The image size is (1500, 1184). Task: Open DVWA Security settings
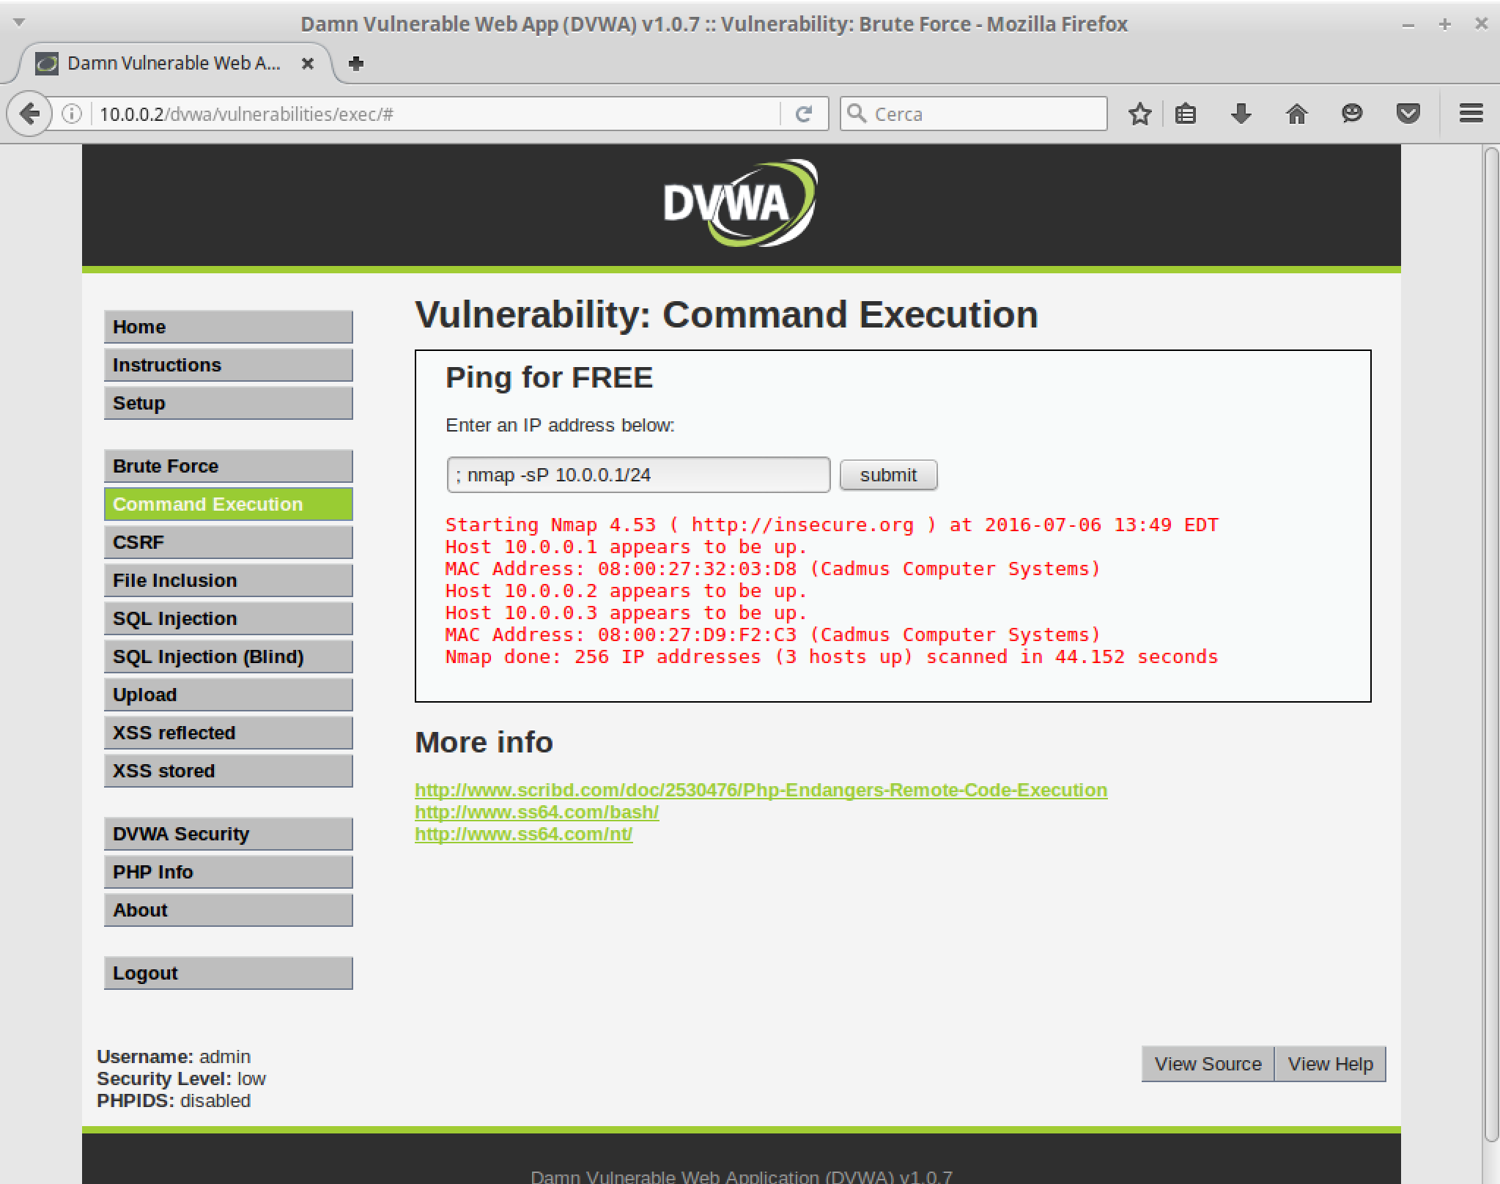click(x=229, y=834)
